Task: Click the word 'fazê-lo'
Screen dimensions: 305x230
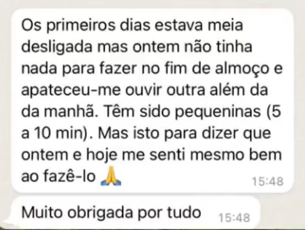Action: coord(69,176)
